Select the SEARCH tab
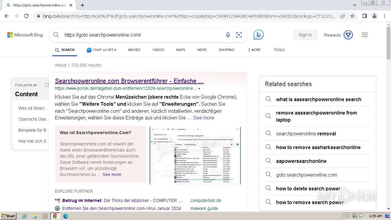 pyautogui.click(x=65, y=50)
